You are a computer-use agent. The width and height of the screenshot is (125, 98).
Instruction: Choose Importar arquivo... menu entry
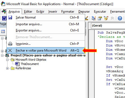(x=46, y=24)
